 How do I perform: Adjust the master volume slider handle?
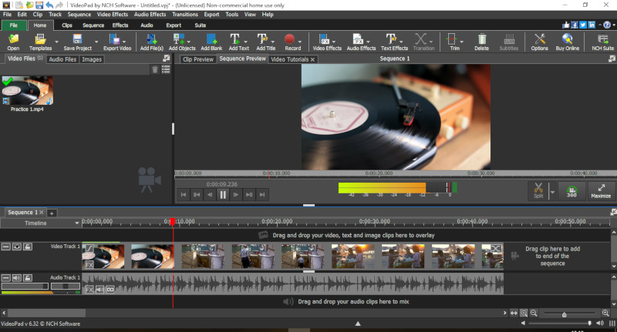[589, 323]
